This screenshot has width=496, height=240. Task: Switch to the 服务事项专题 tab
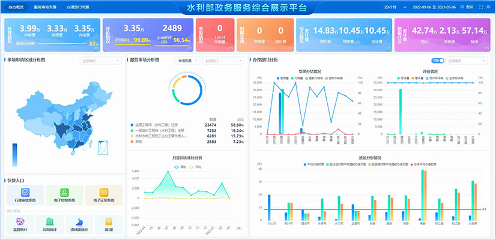(x=46, y=7)
